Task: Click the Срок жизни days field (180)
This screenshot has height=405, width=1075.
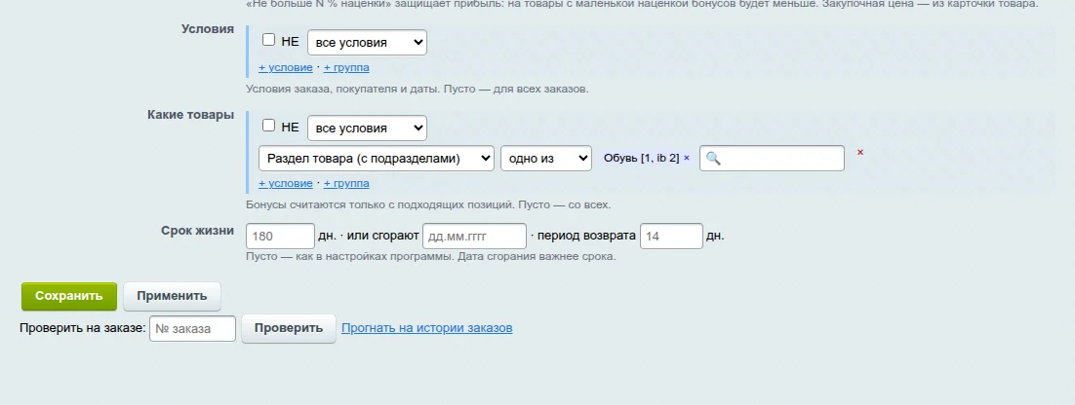Action: pos(280,236)
